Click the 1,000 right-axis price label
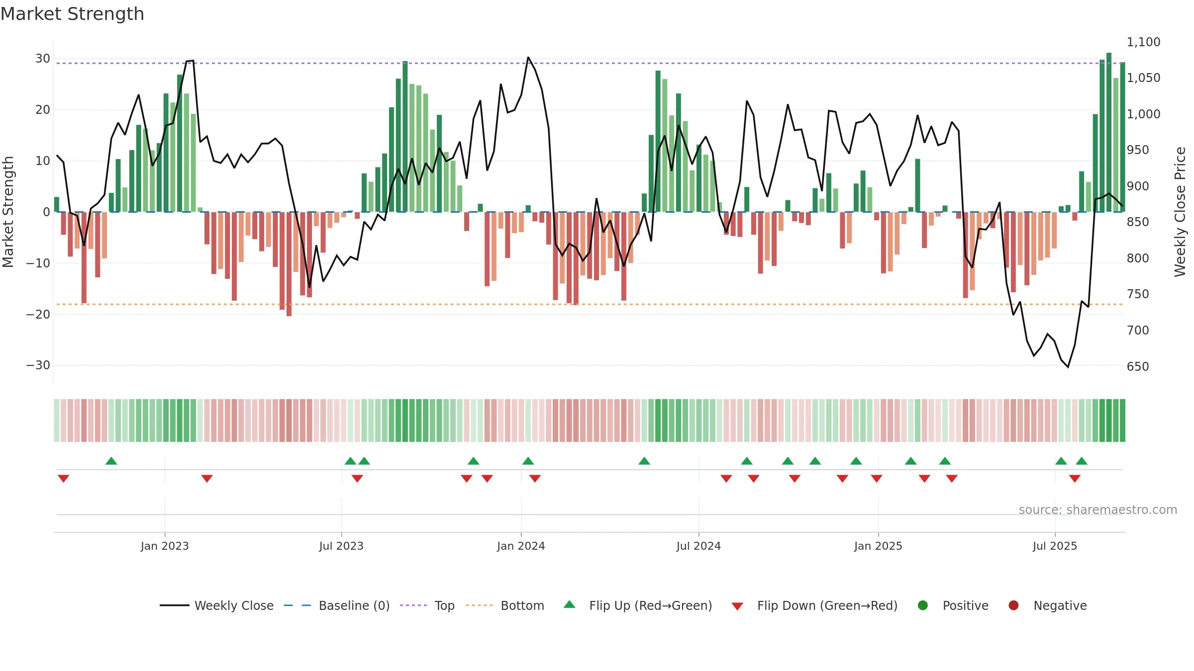This screenshot has height=671, width=1194. click(1144, 114)
